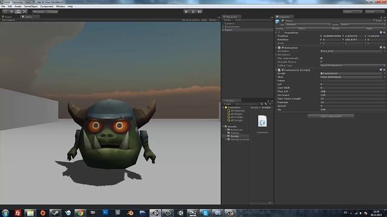Image resolution: width=387 pixels, height=217 pixels.
Task: Expand the Player object in Hierarchy
Action: (223, 30)
